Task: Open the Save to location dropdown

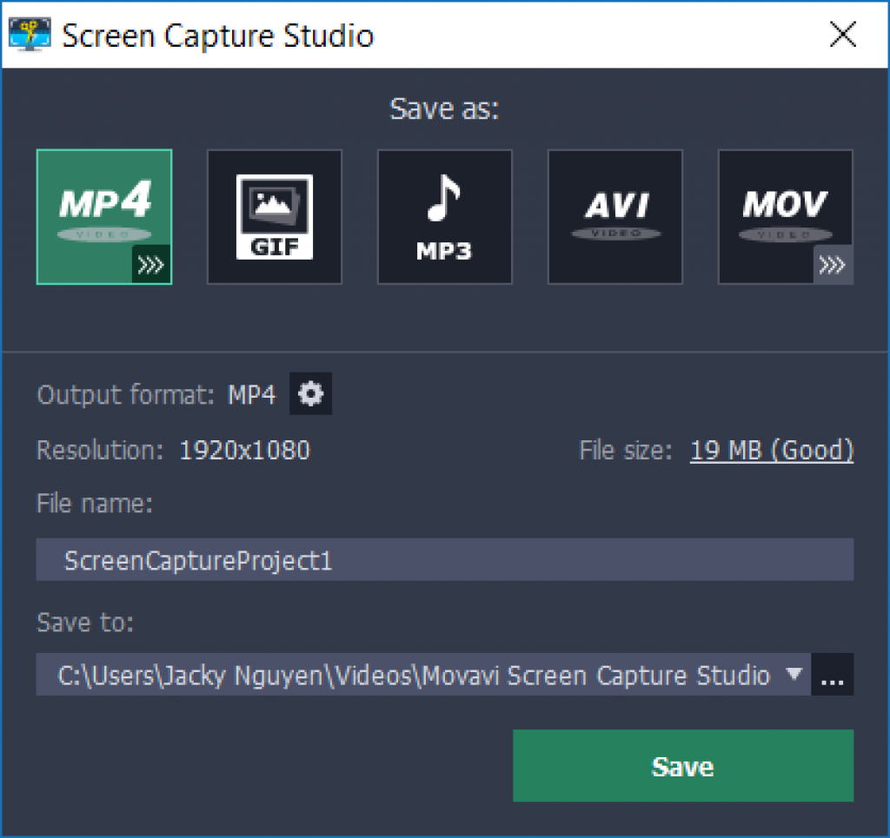Action: coord(794,676)
